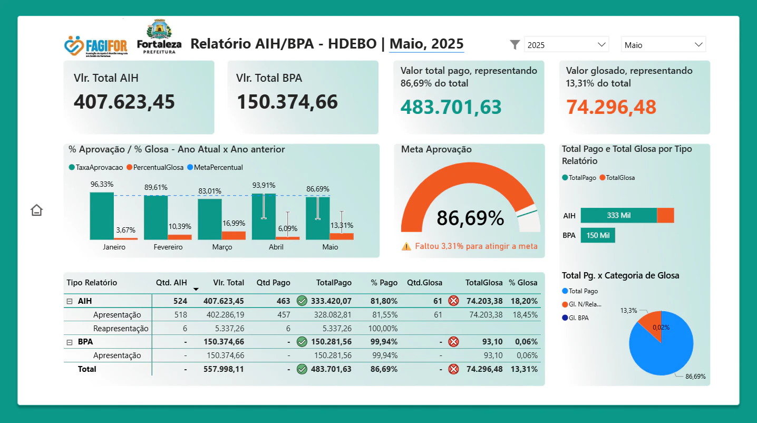Click the glosa value 74.296,48 card
Image resolution: width=757 pixels, height=423 pixels.
point(635,98)
